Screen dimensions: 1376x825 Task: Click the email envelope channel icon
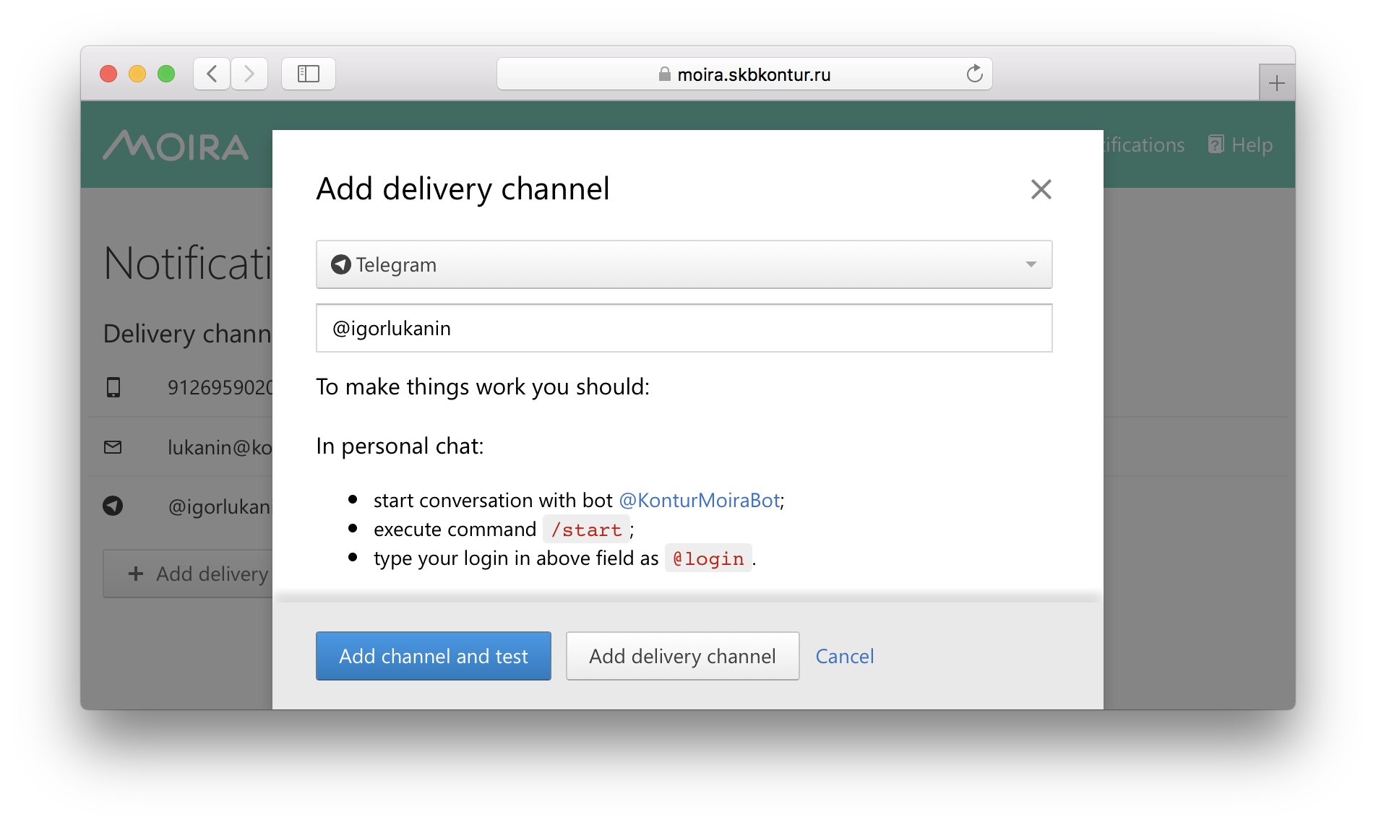[x=113, y=447]
